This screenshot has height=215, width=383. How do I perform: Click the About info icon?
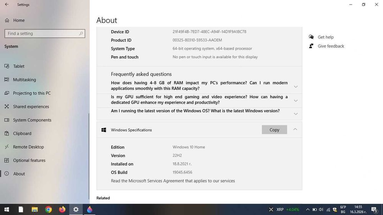pyautogui.click(x=7, y=174)
